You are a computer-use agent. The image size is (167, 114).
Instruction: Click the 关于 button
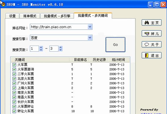[152, 44]
